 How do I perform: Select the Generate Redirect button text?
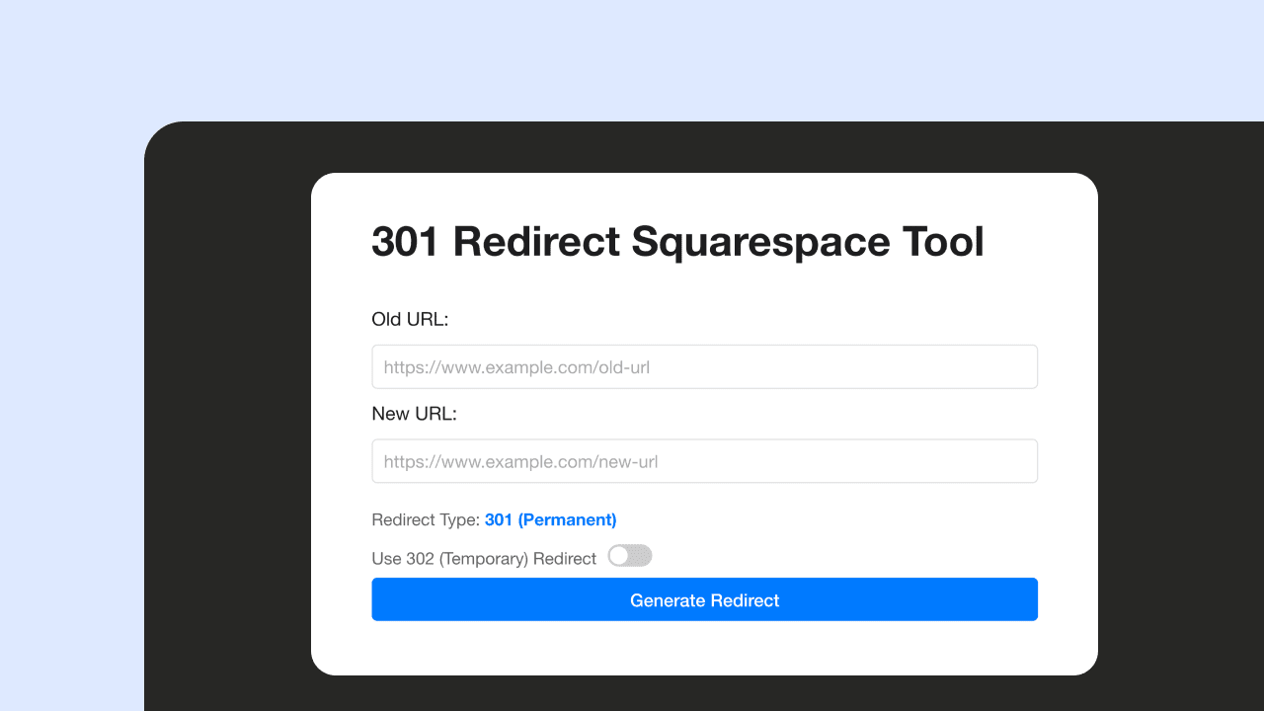pos(704,599)
